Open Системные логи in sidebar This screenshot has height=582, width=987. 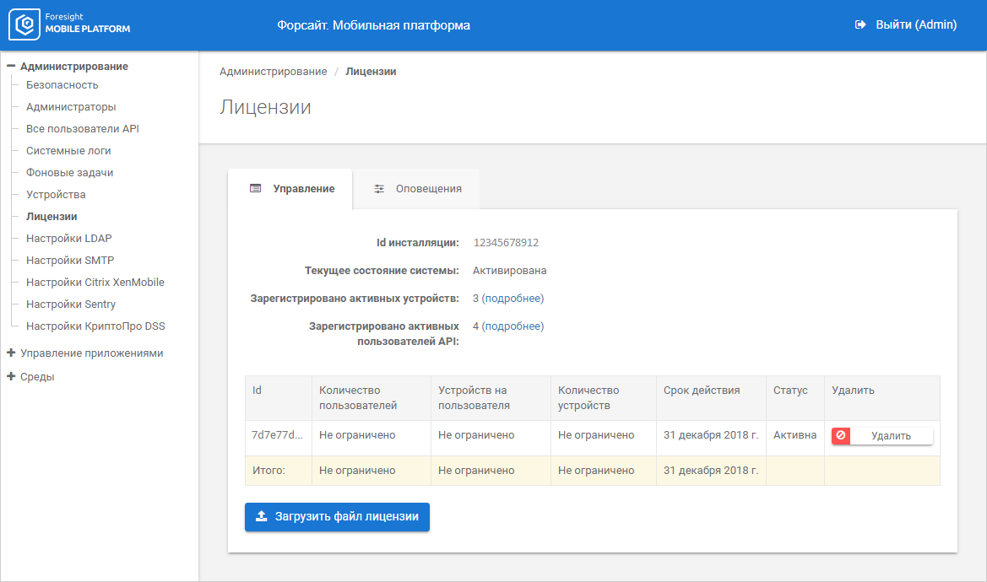pos(68,151)
